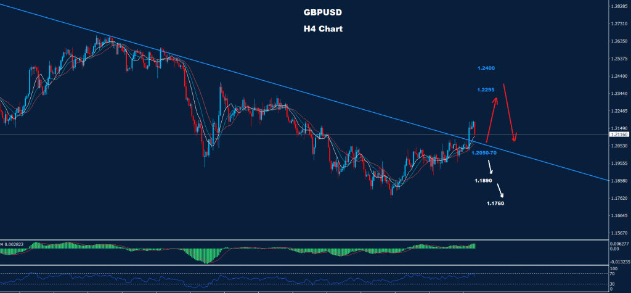Click the RSI indicator blue line

(237, 279)
